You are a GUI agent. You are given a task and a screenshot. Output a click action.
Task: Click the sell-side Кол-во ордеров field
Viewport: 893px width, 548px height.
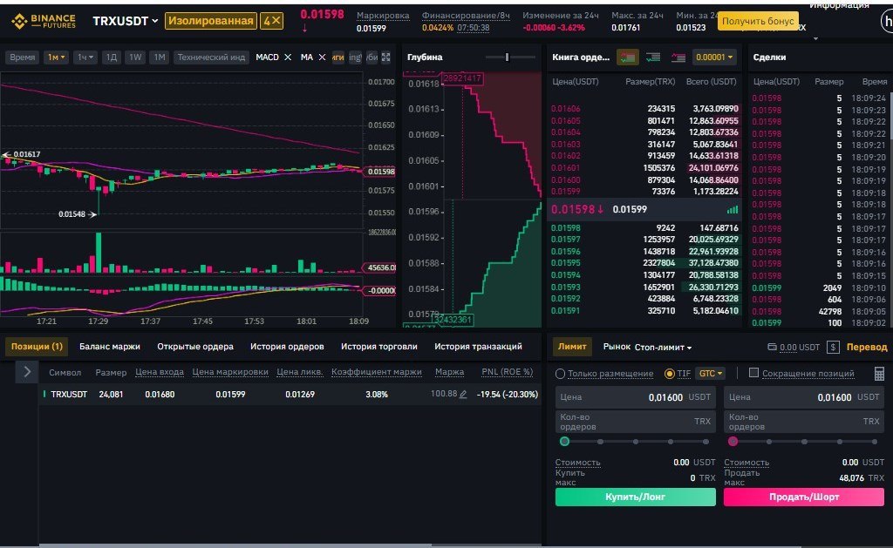pos(803,422)
